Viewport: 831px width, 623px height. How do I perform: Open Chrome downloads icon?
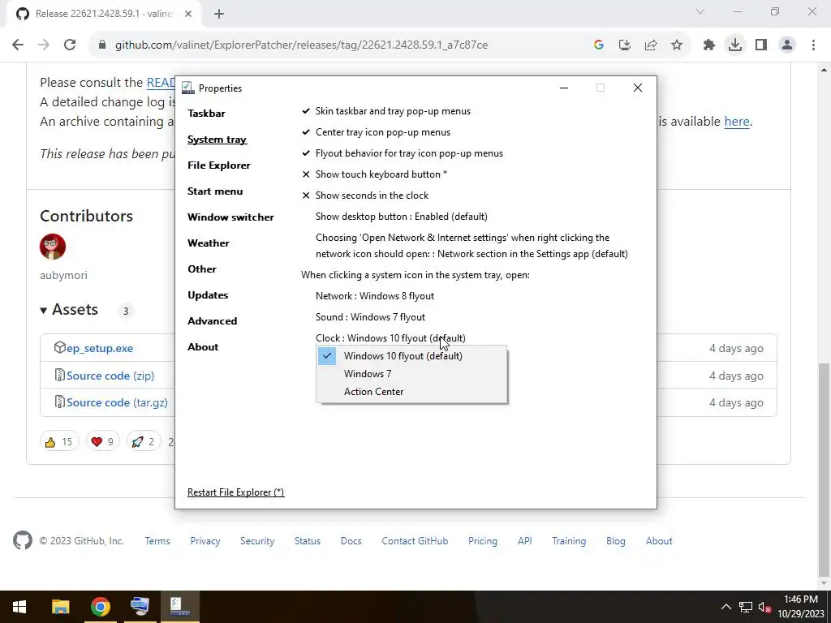[x=734, y=45]
